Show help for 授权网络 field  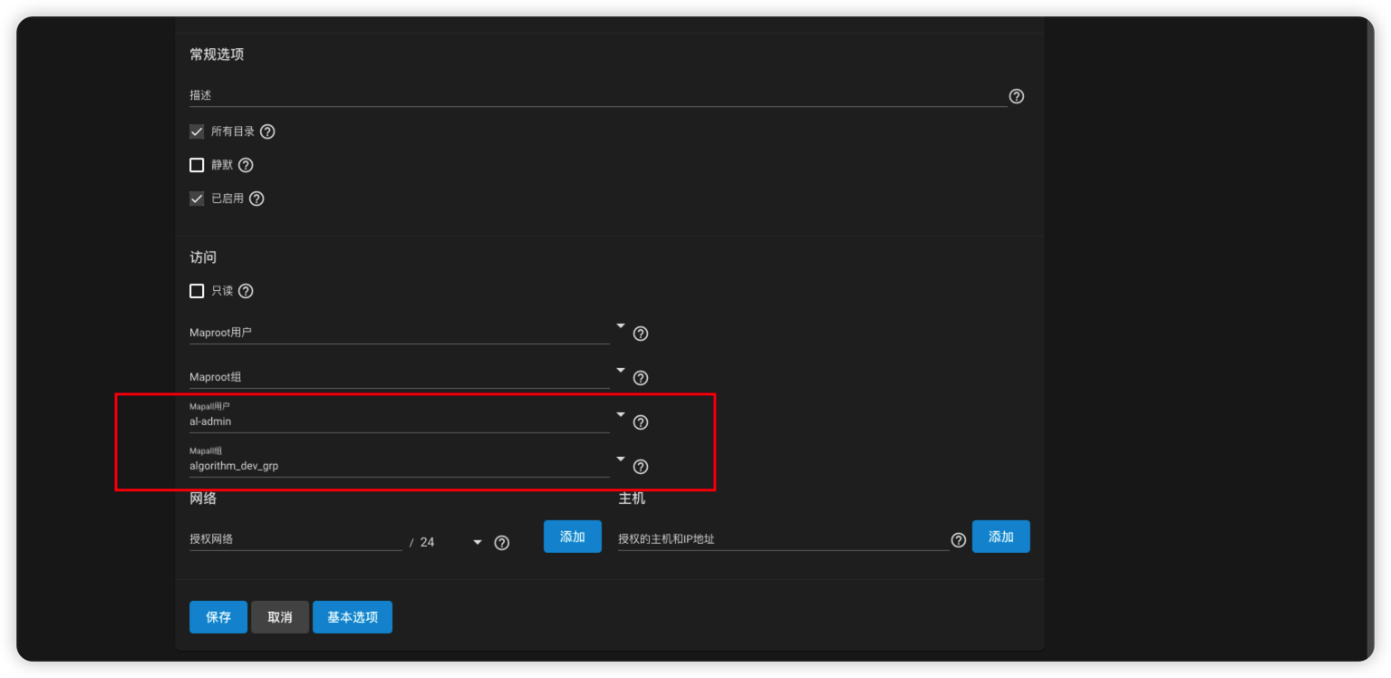click(501, 543)
